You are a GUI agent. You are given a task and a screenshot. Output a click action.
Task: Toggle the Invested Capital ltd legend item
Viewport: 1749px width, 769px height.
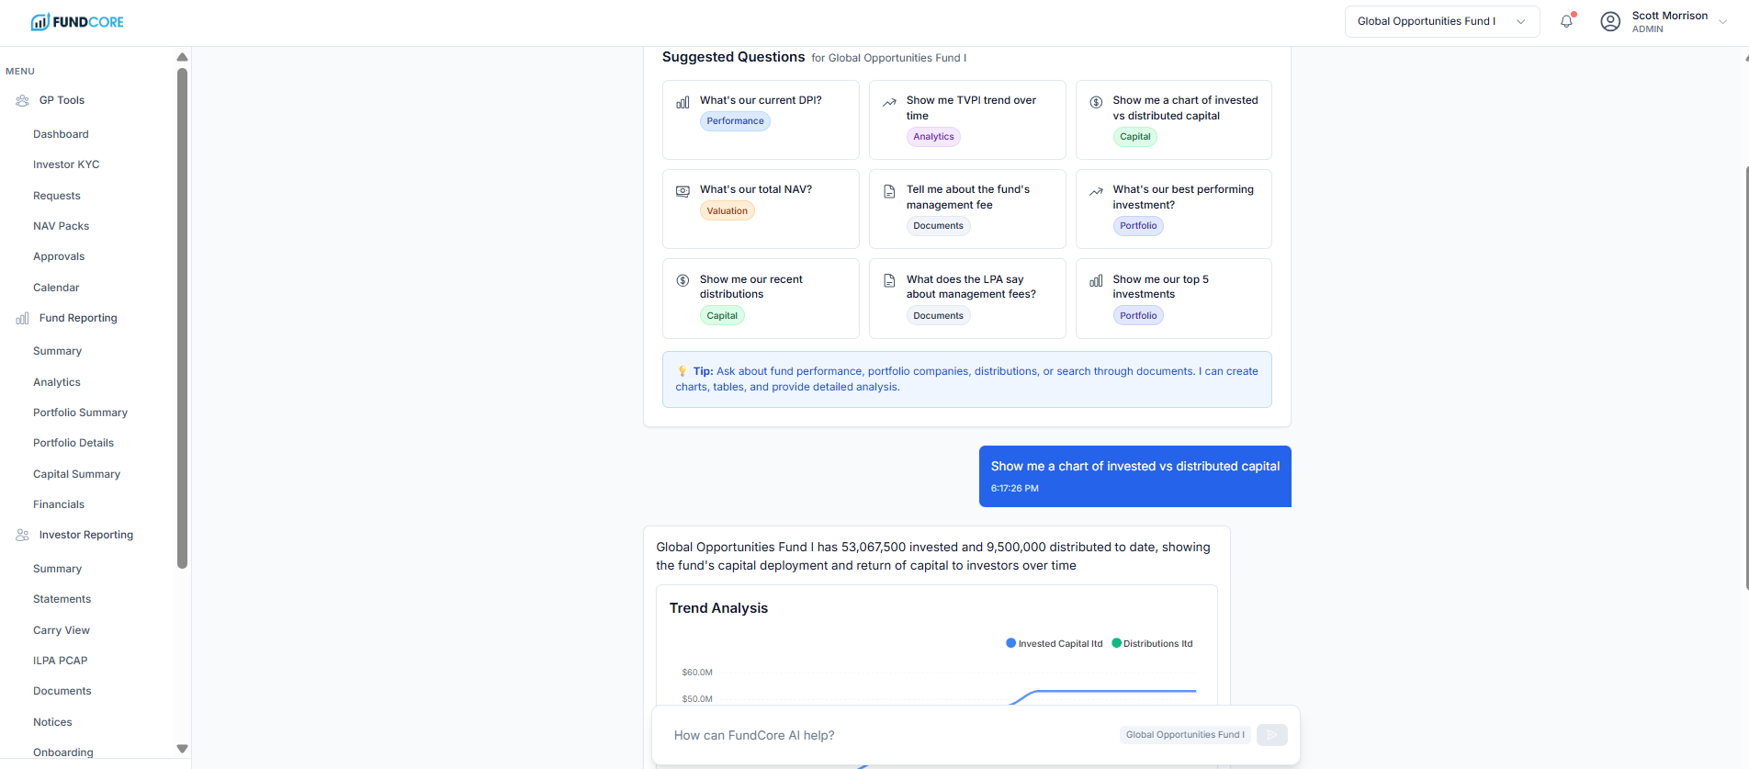point(1055,644)
